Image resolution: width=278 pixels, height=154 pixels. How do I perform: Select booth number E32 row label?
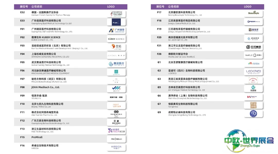point(22,12)
